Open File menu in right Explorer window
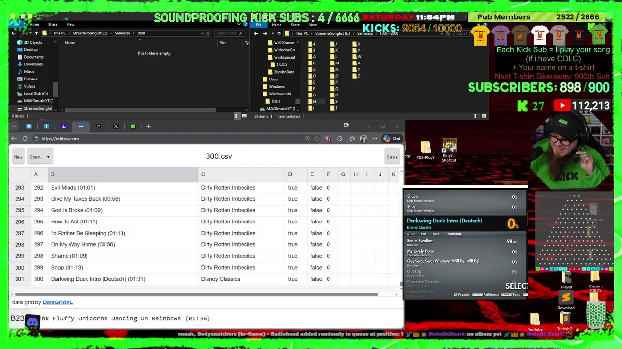 click(259, 25)
